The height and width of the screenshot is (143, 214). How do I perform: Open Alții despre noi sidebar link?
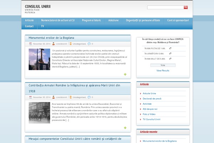point(150,109)
